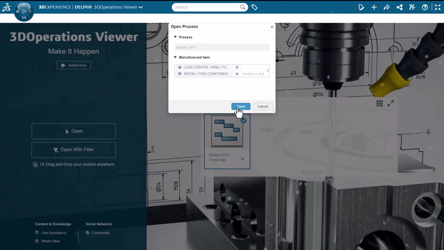Click the share arrow icon
Screen dimensions: 444x250
click(x=387, y=7)
